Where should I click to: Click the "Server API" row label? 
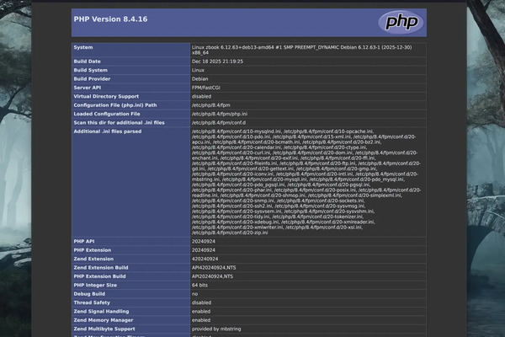tap(88, 88)
